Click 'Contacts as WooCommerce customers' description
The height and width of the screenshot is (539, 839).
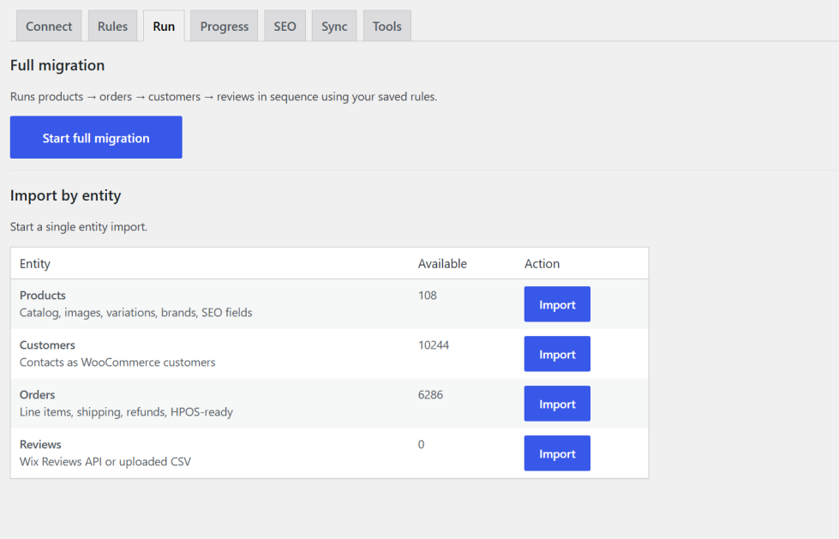pos(117,362)
